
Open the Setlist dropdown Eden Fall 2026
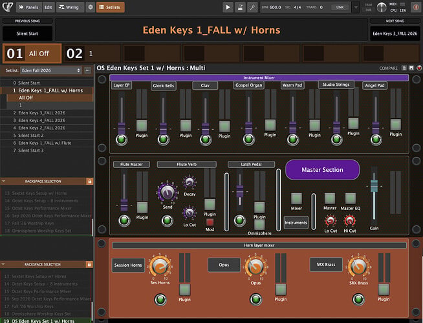[x=50, y=70]
